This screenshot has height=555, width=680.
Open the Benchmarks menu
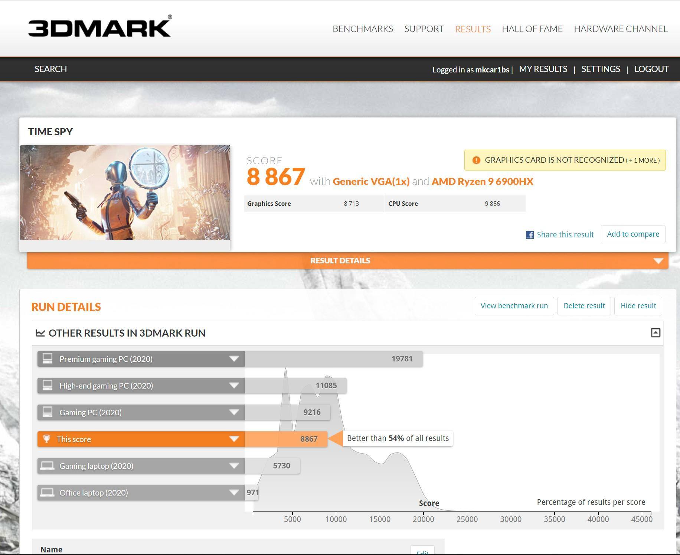363,29
